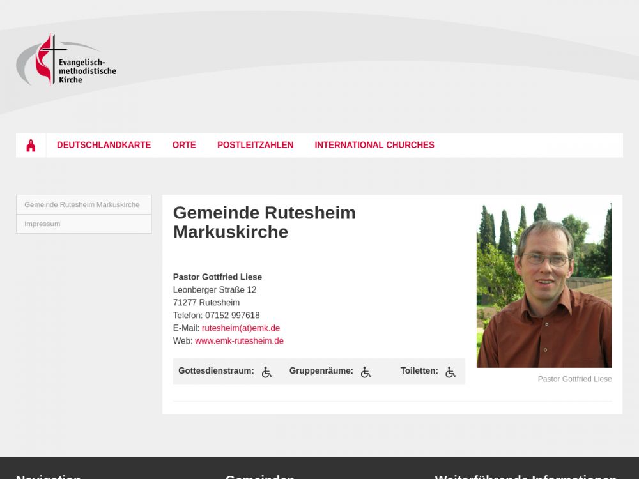This screenshot has width=639, height=479.
Task: Open the Impressum sidebar link
Action: pos(84,224)
